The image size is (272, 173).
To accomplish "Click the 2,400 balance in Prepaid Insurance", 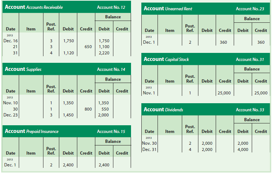I will [104, 165].
